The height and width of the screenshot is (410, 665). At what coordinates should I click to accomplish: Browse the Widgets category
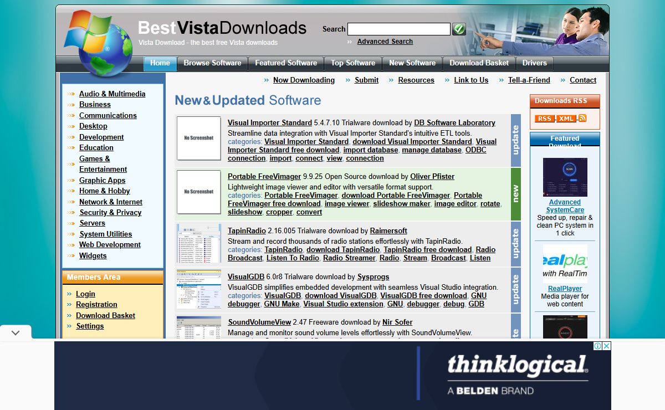93,256
